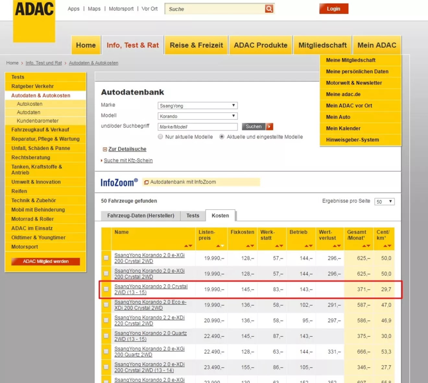Check the Korando 2.2 e-XDi 220 Crystal row
The width and height of the screenshot is (428, 383).
(106, 320)
